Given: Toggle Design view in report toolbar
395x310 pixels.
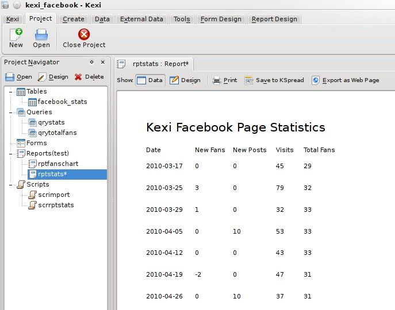Looking at the screenshot, I should (174, 80).
